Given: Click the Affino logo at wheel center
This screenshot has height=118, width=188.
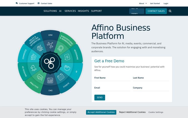Looking at the screenshot, I should 50,63.
